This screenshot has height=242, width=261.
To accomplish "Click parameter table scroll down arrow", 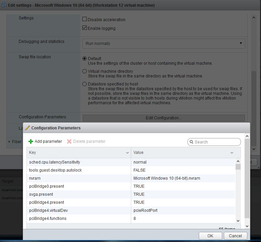I will [x=238, y=221].
